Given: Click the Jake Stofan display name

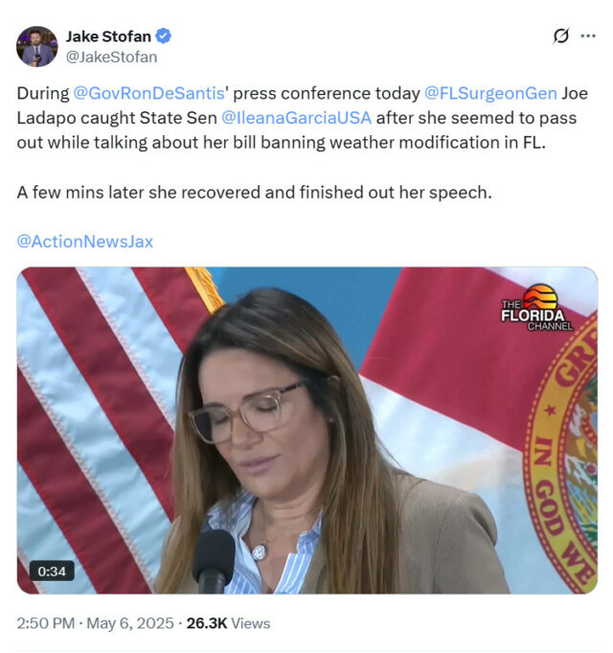Looking at the screenshot, I should [108, 36].
